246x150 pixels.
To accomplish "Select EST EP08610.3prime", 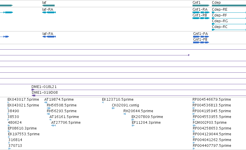I will pos(22,128).
